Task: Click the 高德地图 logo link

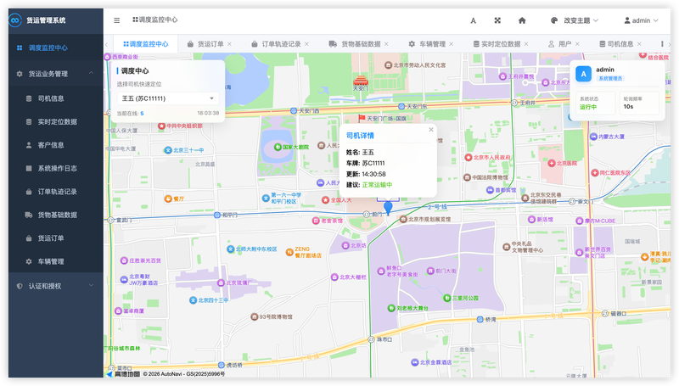Action: coord(123,374)
